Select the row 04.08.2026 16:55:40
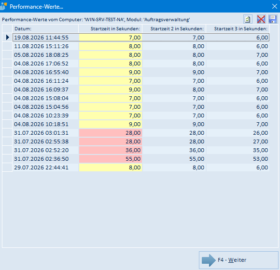 click(141, 72)
